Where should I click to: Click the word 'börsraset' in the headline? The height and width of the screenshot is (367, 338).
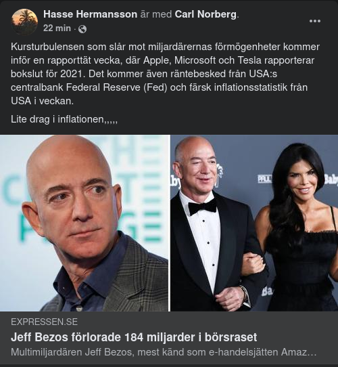(x=231, y=337)
